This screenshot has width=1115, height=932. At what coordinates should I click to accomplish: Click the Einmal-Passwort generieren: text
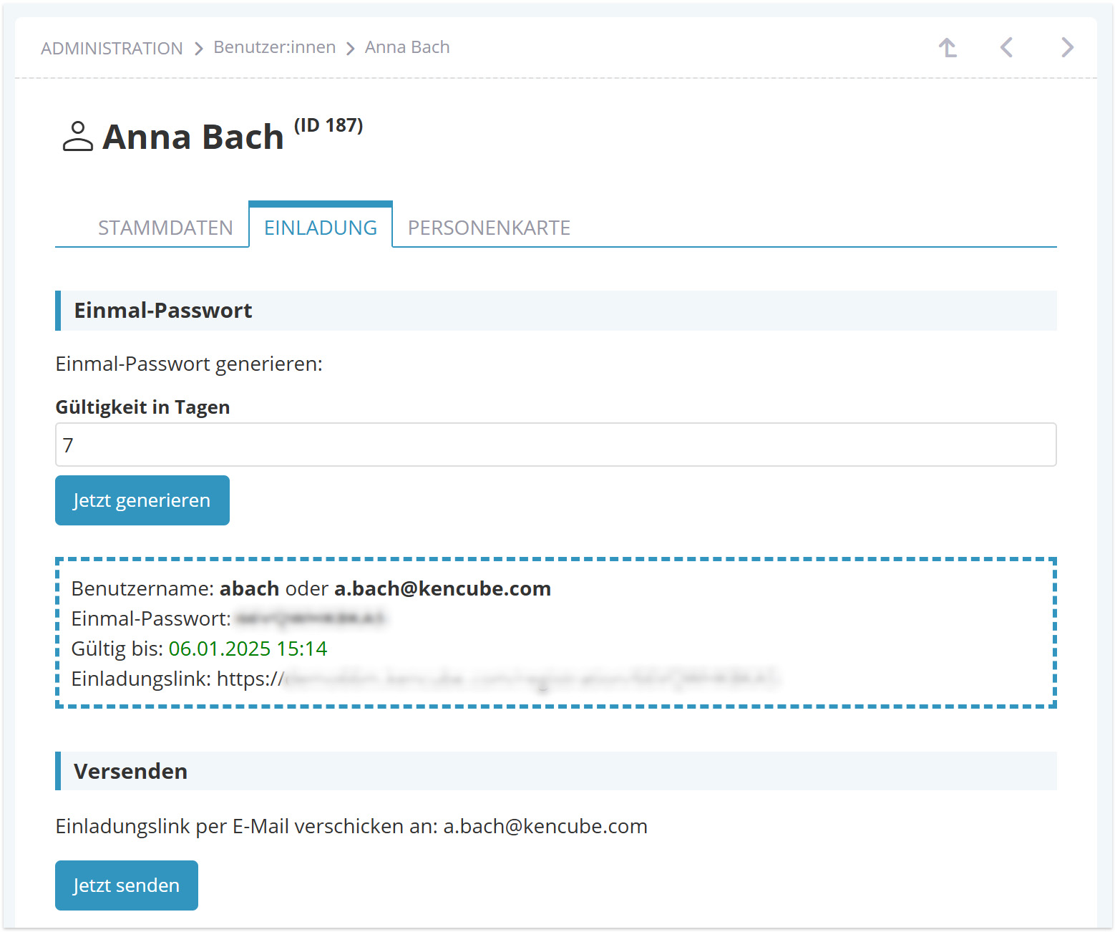[x=189, y=364]
